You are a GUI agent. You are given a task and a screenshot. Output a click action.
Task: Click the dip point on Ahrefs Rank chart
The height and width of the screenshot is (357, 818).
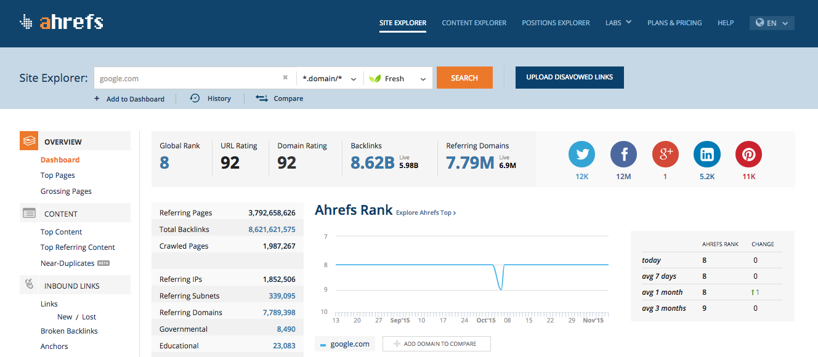[500, 289]
